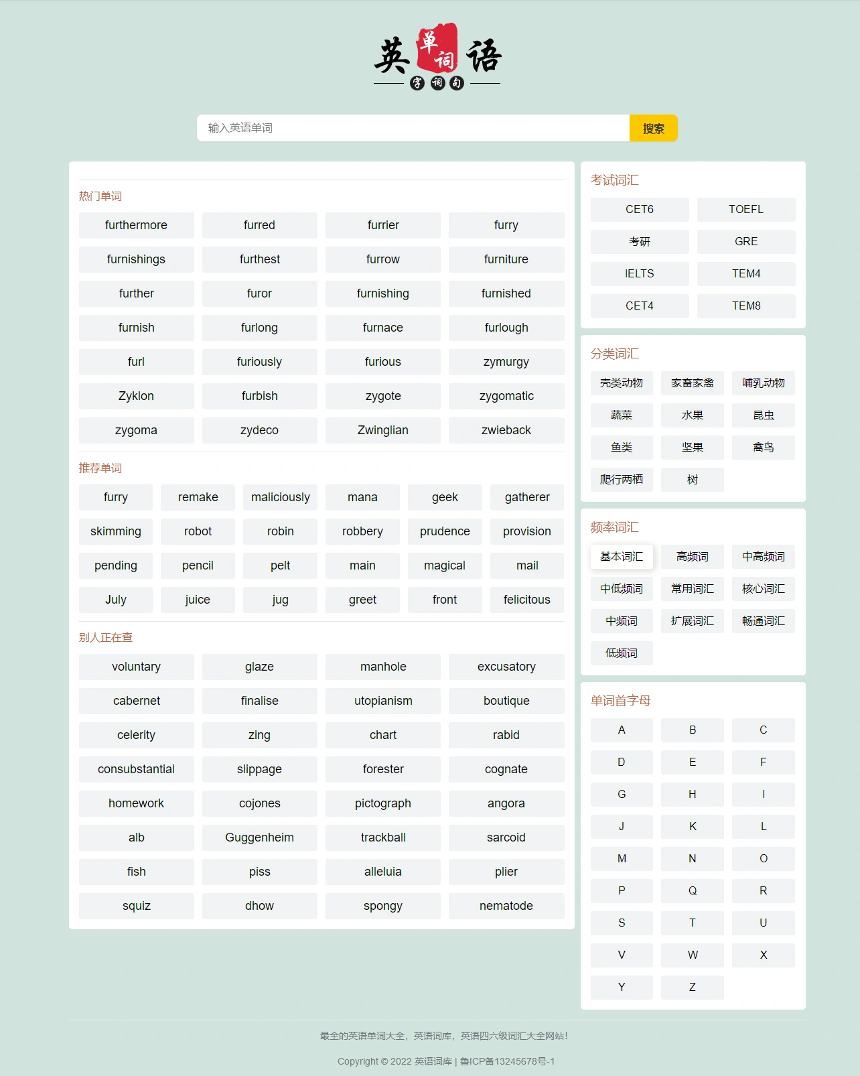Select the word 'zymurgy'
Screen dimensions: 860x1076
click(x=506, y=362)
